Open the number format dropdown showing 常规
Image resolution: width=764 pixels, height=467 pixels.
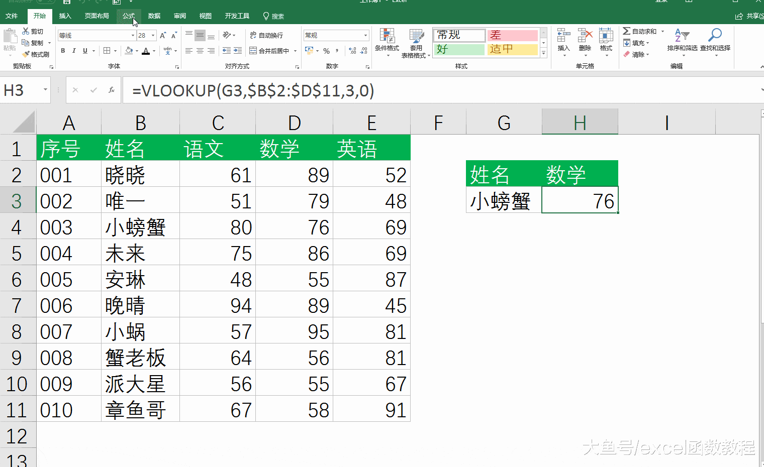pos(335,35)
